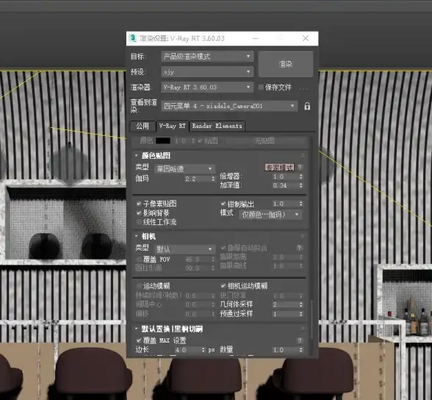Click the 3ds Max logo in the title bar
The width and height of the screenshot is (432, 400).
[133, 38]
